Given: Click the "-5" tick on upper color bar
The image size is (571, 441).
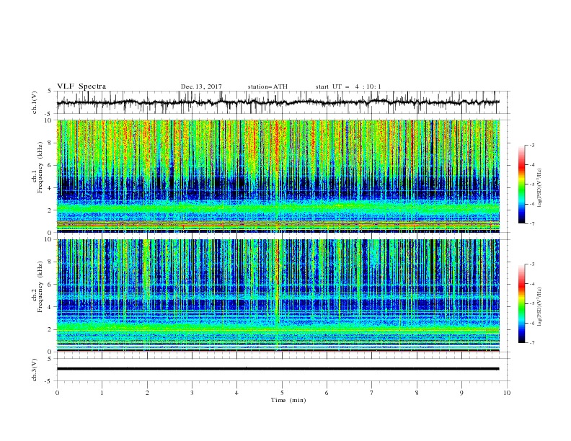Looking at the screenshot, I should pos(531,184).
